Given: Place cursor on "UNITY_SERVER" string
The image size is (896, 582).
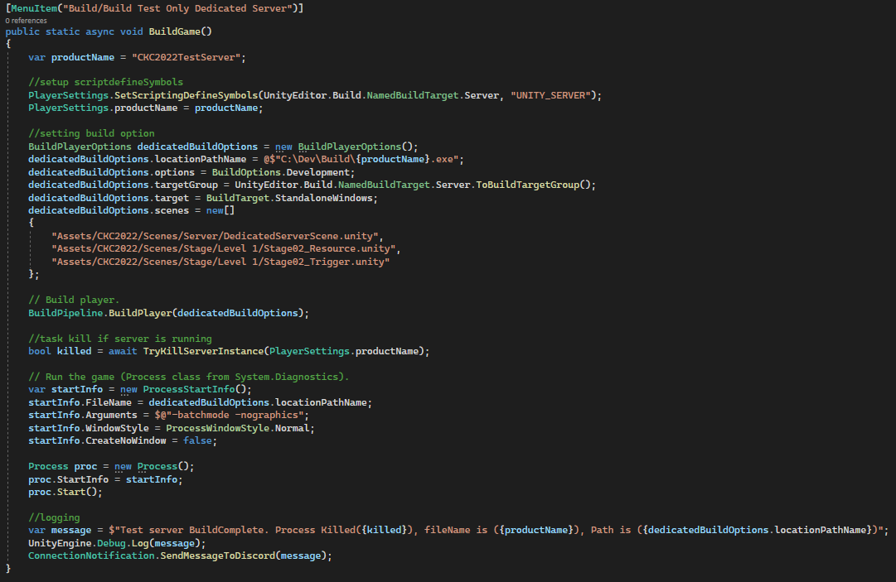Looking at the screenshot, I should point(552,95).
